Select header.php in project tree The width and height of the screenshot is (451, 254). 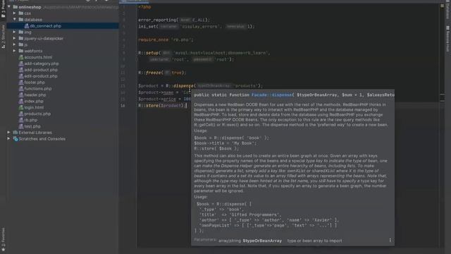point(35,95)
